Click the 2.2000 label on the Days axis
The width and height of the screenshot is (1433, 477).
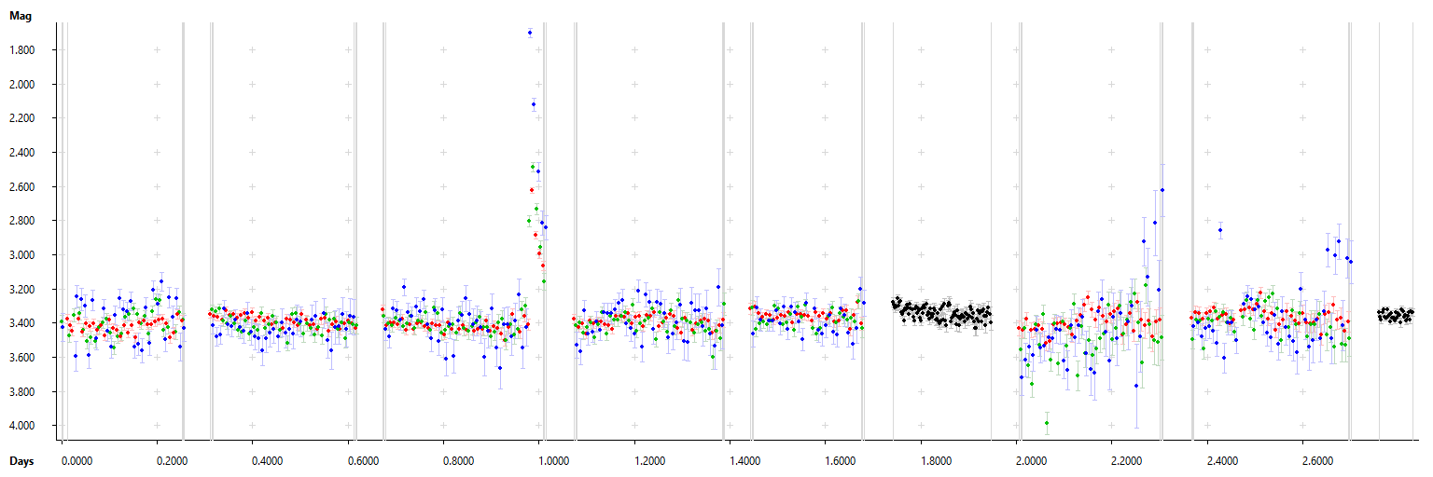(x=1127, y=461)
